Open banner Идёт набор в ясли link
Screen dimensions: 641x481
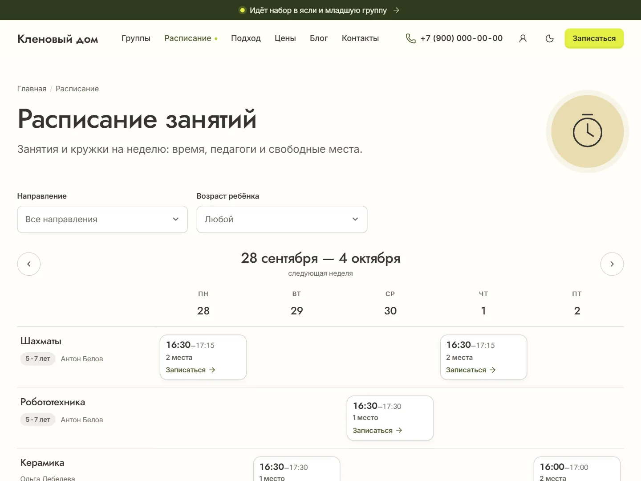(318, 10)
